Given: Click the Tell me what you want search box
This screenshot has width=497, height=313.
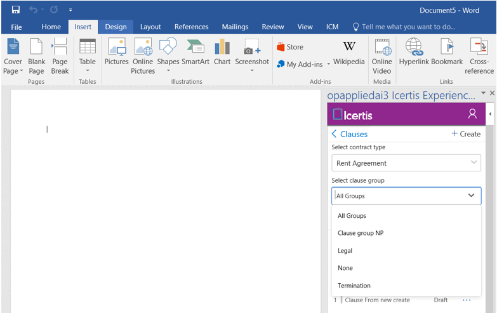Looking at the screenshot, I should click(x=408, y=27).
